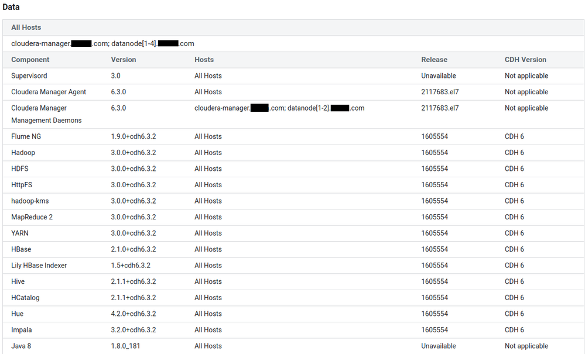Select the Impala component cell
Image resolution: width=585 pixels, height=354 pixels.
click(21, 330)
